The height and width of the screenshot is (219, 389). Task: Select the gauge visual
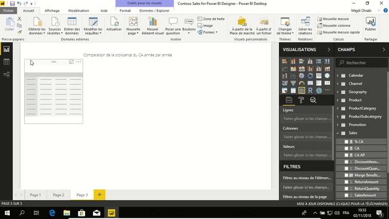301,83
